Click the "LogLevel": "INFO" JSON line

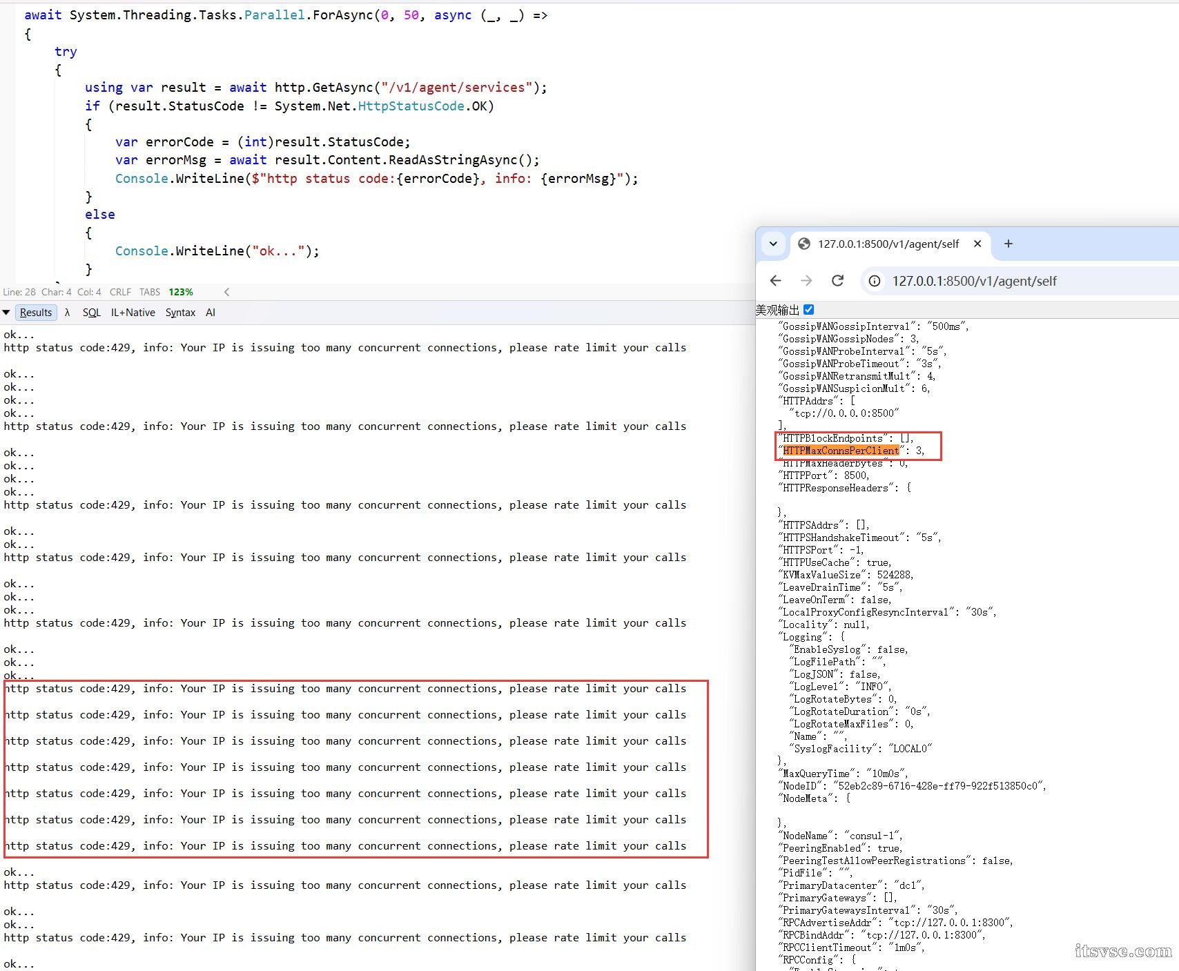pos(841,687)
